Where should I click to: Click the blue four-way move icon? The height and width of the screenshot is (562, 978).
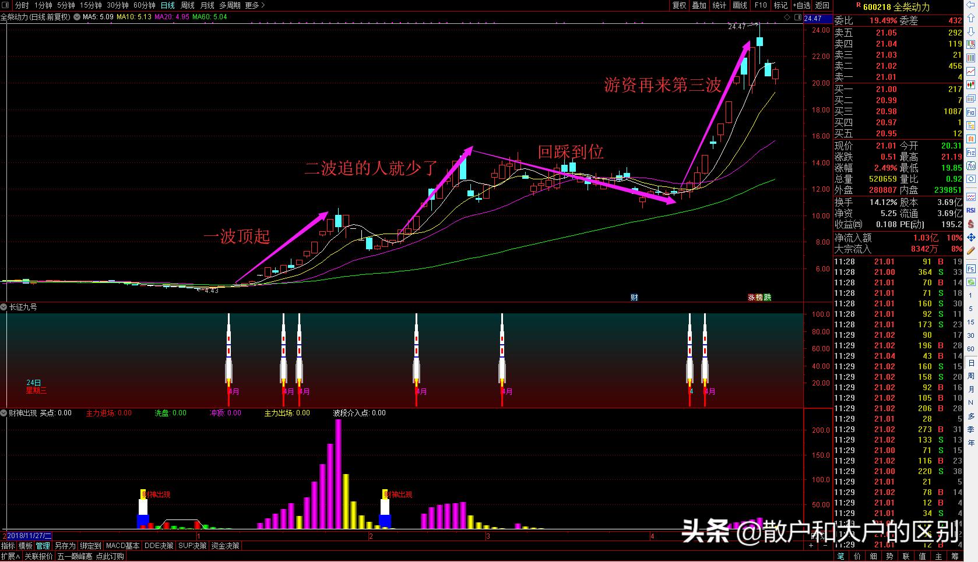(972, 238)
